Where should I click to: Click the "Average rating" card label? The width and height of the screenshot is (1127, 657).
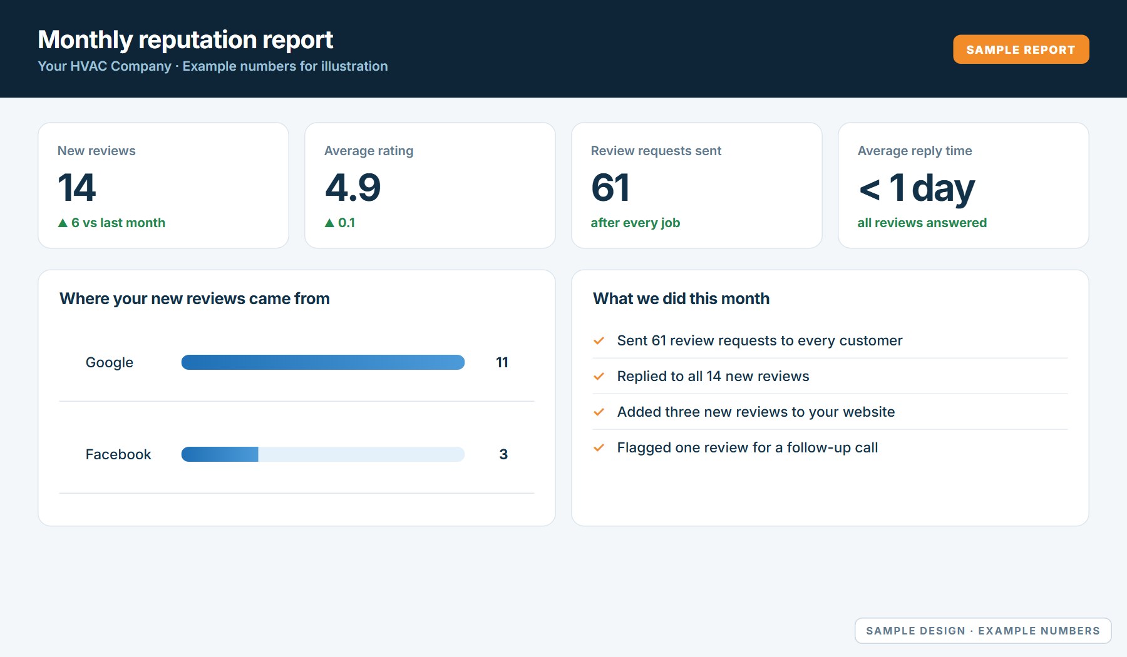[x=369, y=151]
